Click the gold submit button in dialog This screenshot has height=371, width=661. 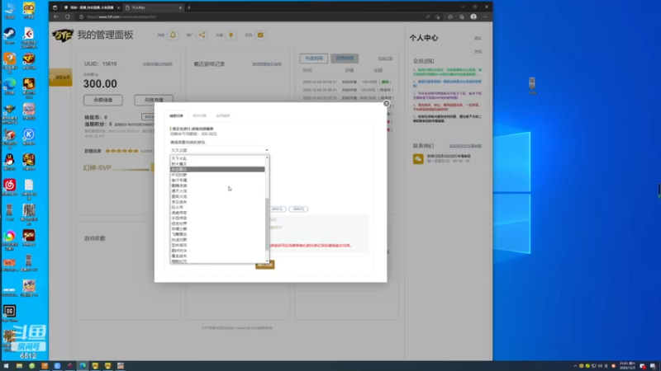pyautogui.click(x=264, y=265)
